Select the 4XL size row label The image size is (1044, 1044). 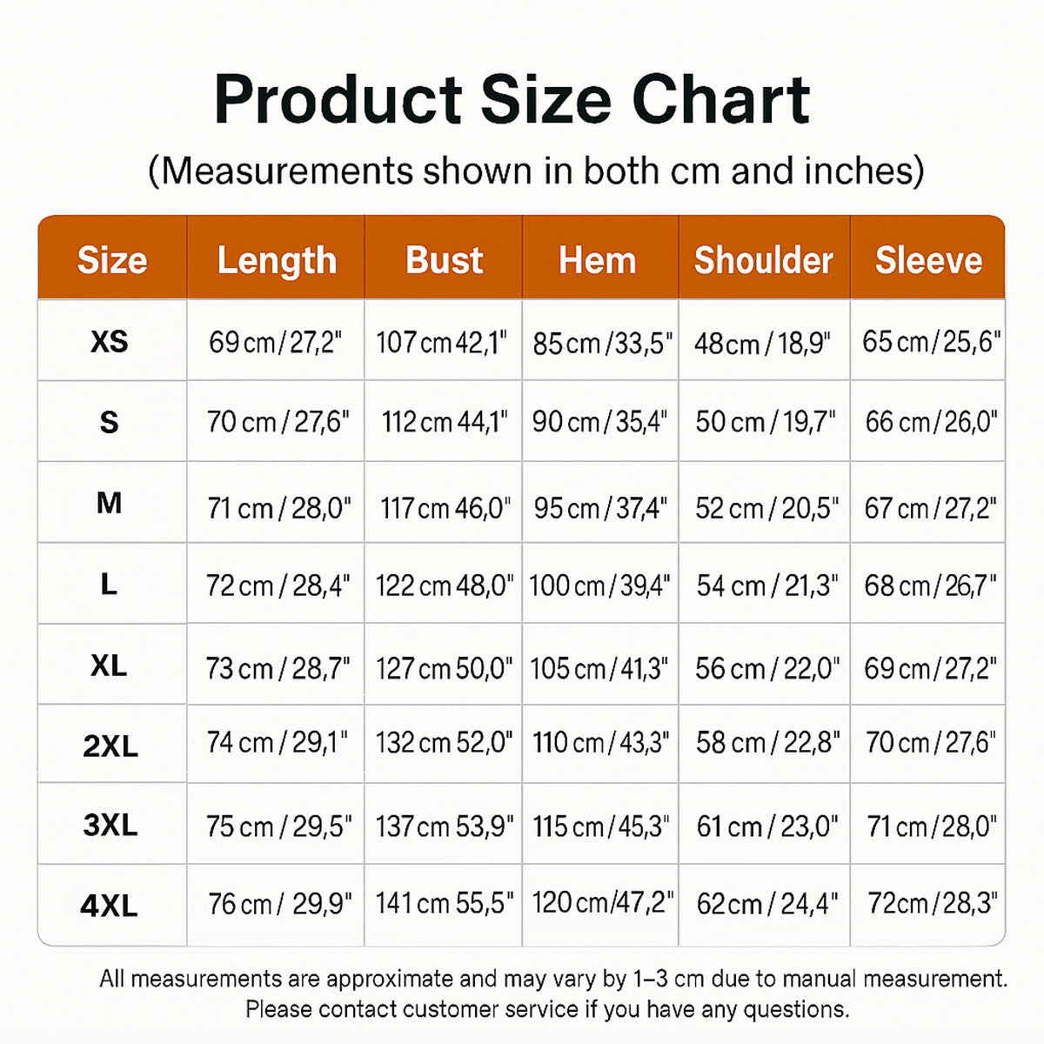[110, 906]
